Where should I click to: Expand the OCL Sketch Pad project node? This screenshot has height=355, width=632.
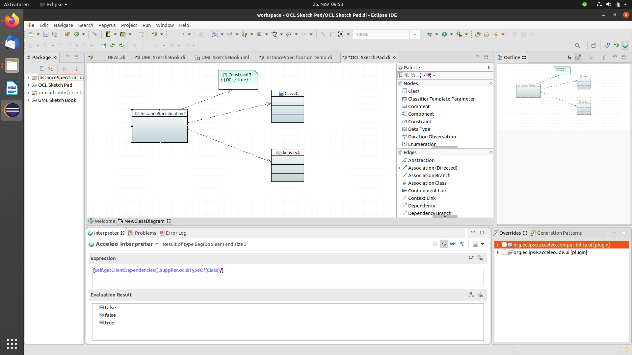(28, 85)
